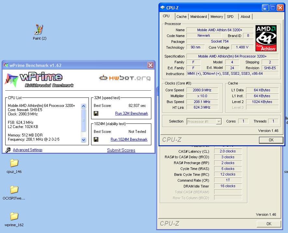The height and width of the screenshot is (233, 288).
Task: Click the CPU-Z title bar icon
Action: (x=163, y=8)
